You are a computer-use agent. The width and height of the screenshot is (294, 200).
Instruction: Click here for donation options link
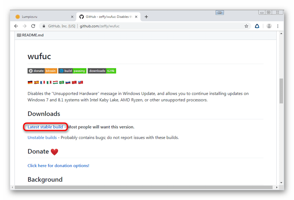coord(58,166)
